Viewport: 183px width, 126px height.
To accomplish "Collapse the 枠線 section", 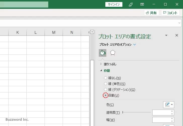I will pos(101,70).
